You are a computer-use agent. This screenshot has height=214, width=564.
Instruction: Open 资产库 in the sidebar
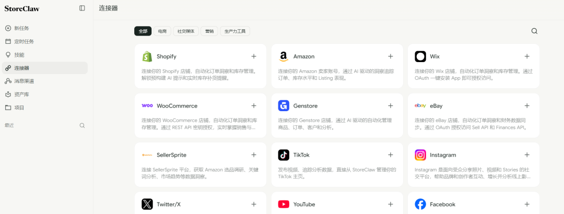44,94
